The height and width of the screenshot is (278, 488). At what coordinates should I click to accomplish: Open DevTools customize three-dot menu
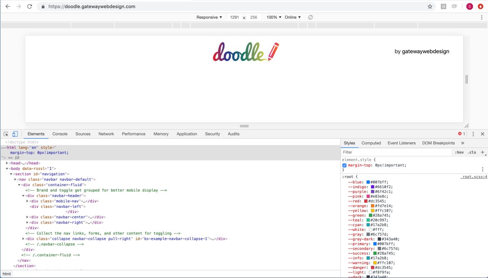[473, 134]
